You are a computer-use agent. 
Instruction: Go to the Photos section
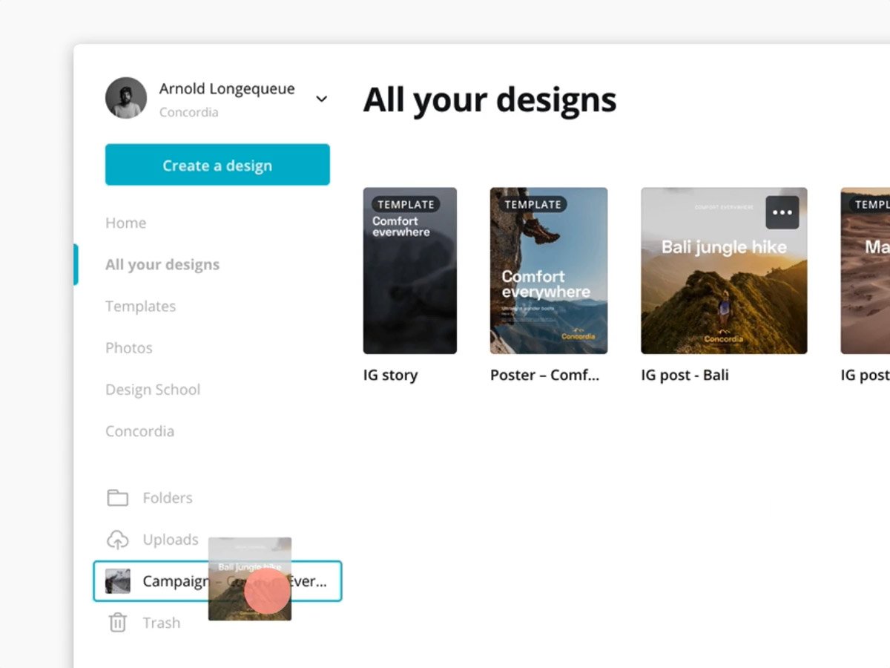click(x=129, y=347)
